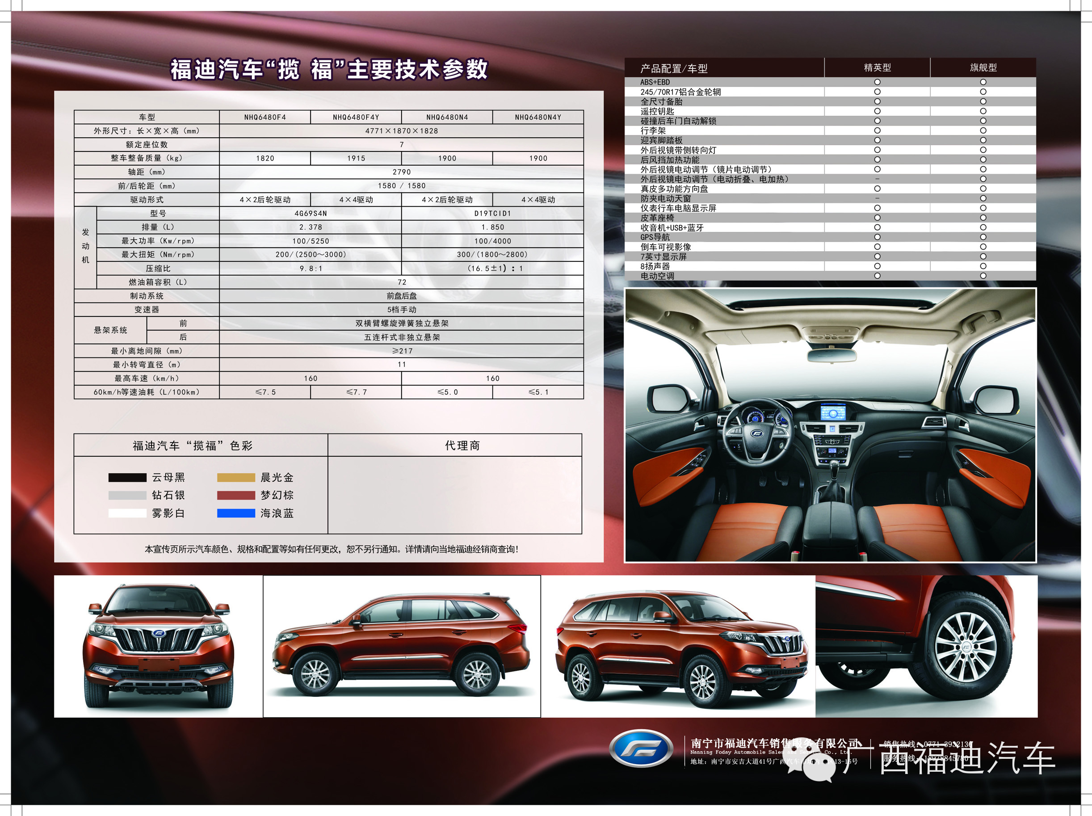Click the 真皮多功能方向盘 row label

[x=674, y=189]
